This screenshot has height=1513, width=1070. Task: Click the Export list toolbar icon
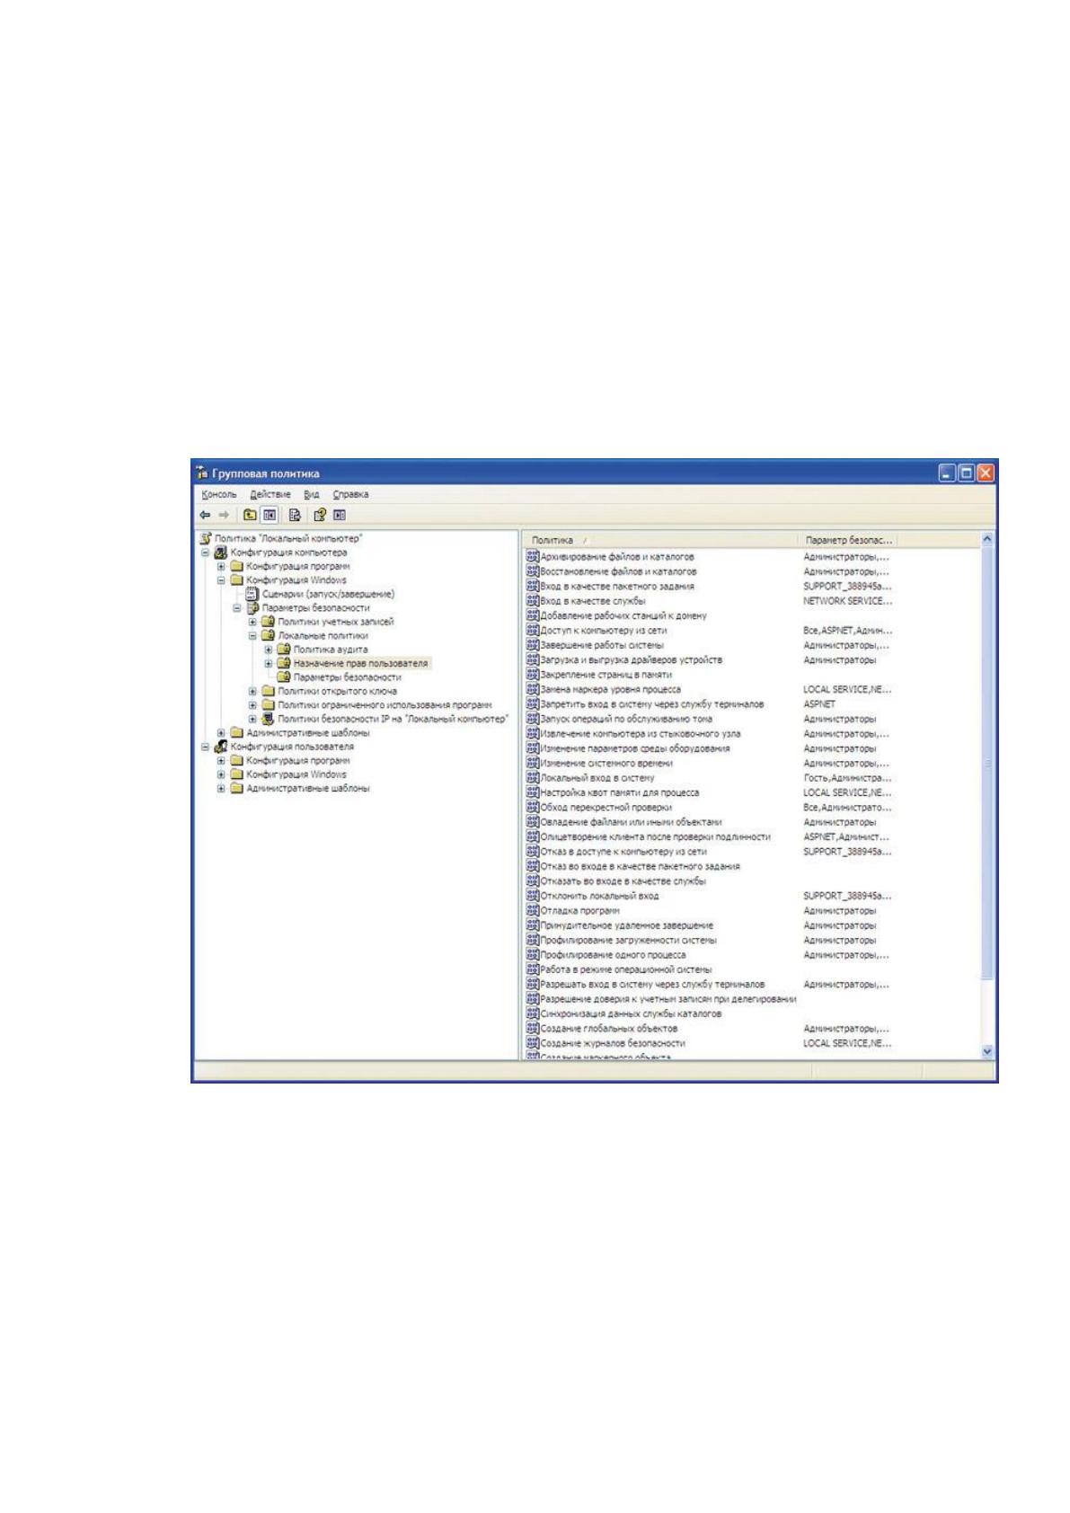point(294,515)
